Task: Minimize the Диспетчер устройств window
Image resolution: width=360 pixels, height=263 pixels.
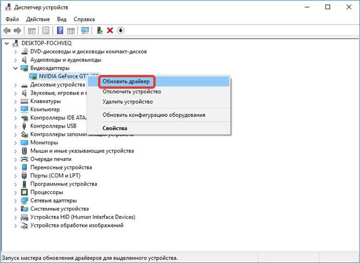Action: click(307, 7)
